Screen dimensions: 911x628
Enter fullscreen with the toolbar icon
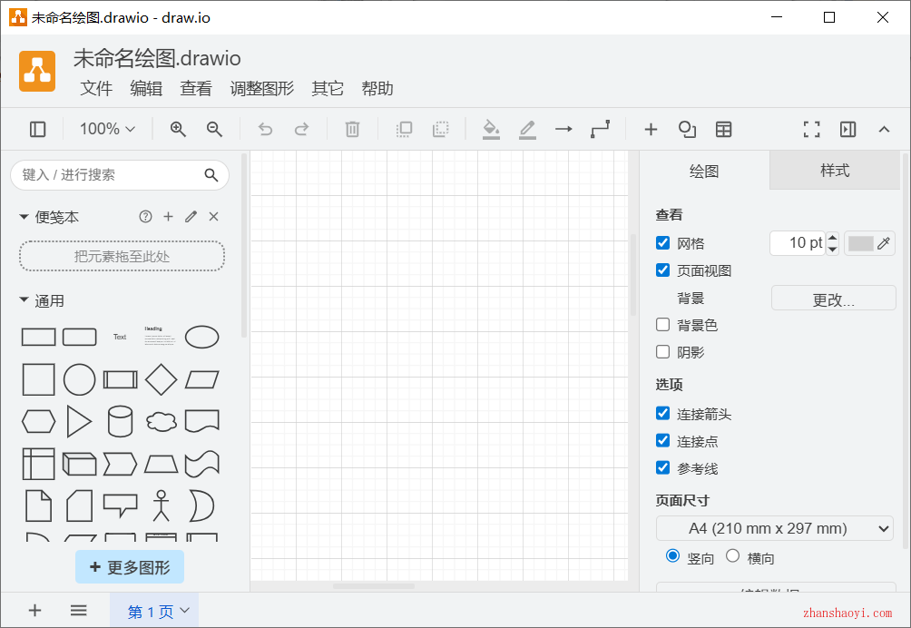point(812,130)
